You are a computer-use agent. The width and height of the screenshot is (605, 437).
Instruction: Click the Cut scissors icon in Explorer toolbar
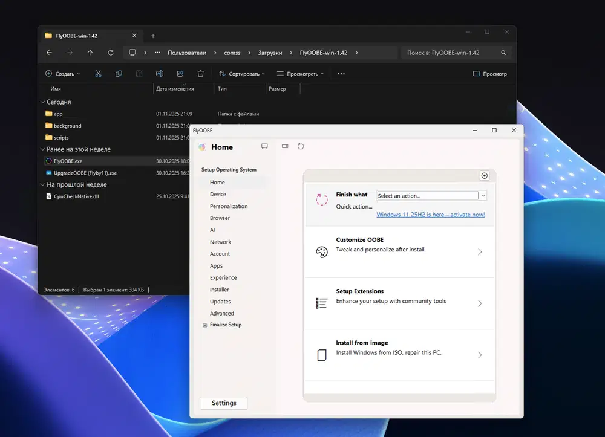coord(97,74)
